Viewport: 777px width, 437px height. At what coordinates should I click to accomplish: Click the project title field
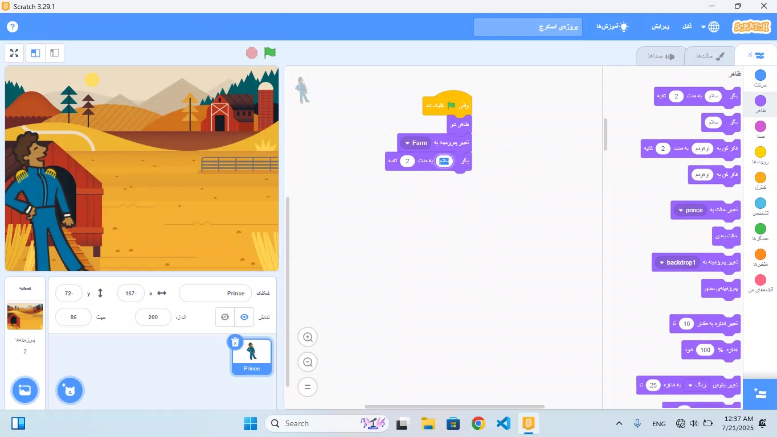coord(528,27)
